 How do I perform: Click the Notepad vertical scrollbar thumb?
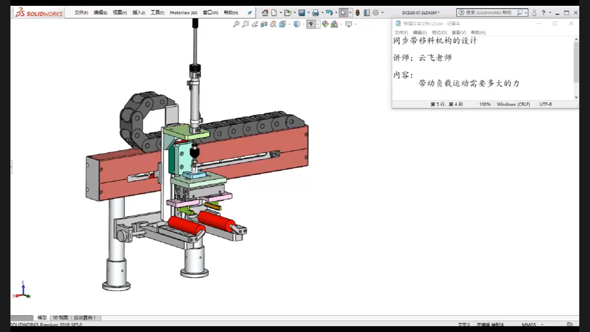pyautogui.click(x=576, y=62)
